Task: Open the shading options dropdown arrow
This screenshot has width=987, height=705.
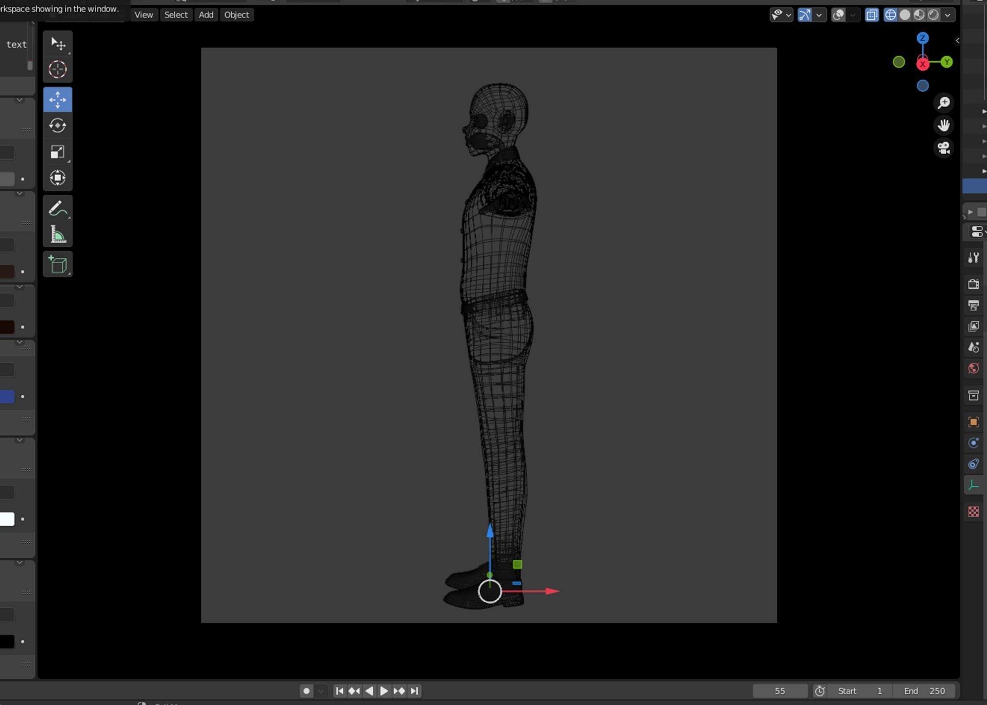Action: point(948,15)
